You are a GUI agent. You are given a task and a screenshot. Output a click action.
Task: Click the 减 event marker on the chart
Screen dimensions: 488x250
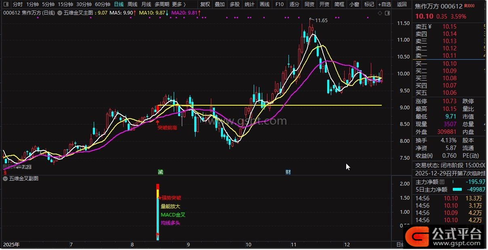point(160,172)
